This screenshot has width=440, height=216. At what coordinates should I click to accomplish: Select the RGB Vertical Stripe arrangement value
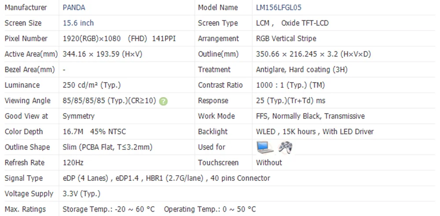pyautogui.click(x=286, y=39)
